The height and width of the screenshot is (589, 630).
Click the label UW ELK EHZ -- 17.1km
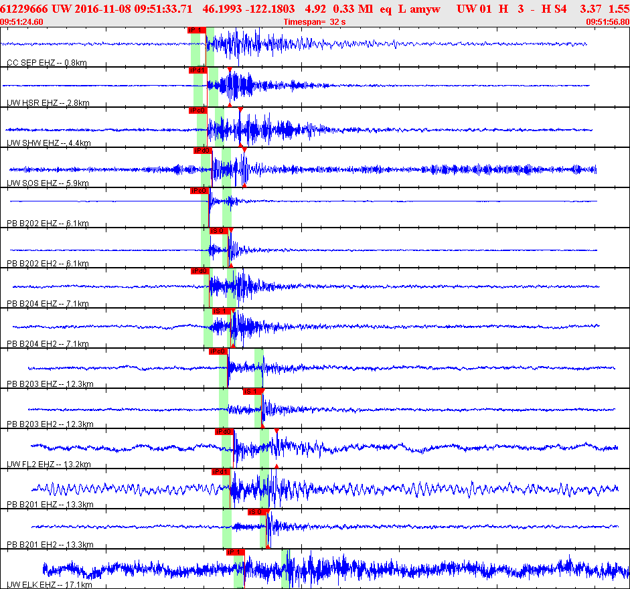pyautogui.click(x=50, y=585)
